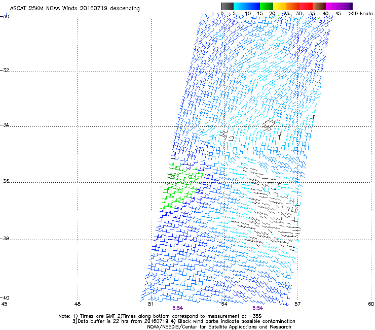Click the magenta-purple 40-50 knots color band
This screenshot has width=375, height=330.
339,6
